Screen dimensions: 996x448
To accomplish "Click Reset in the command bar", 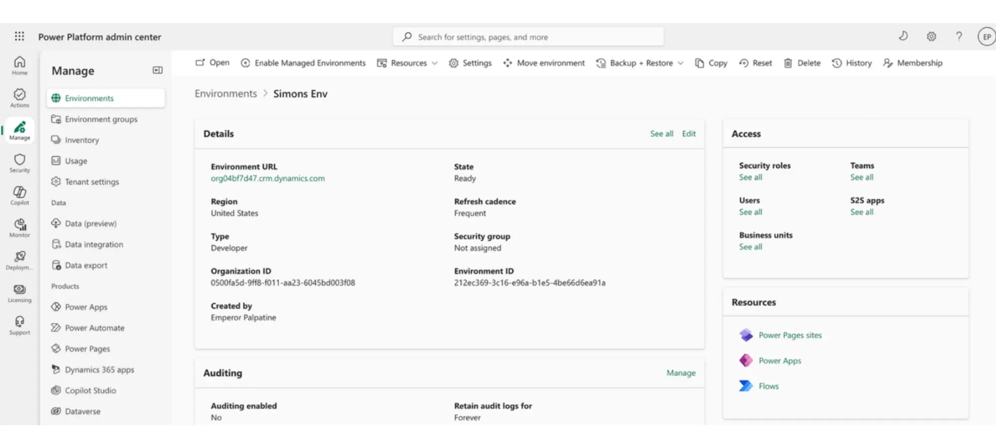I will click(x=755, y=63).
